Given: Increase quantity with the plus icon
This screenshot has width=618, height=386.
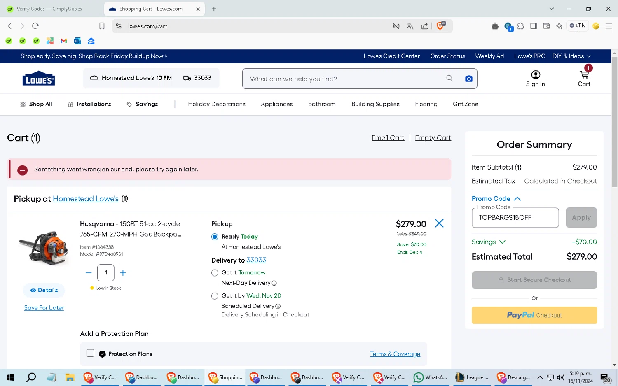Looking at the screenshot, I should tap(123, 273).
